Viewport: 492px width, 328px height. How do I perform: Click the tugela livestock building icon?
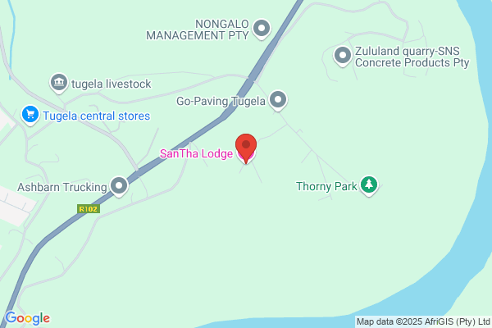[59, 83]
